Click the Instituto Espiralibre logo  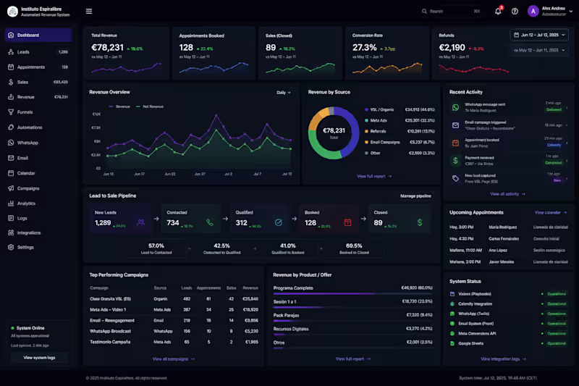point(12,12)
